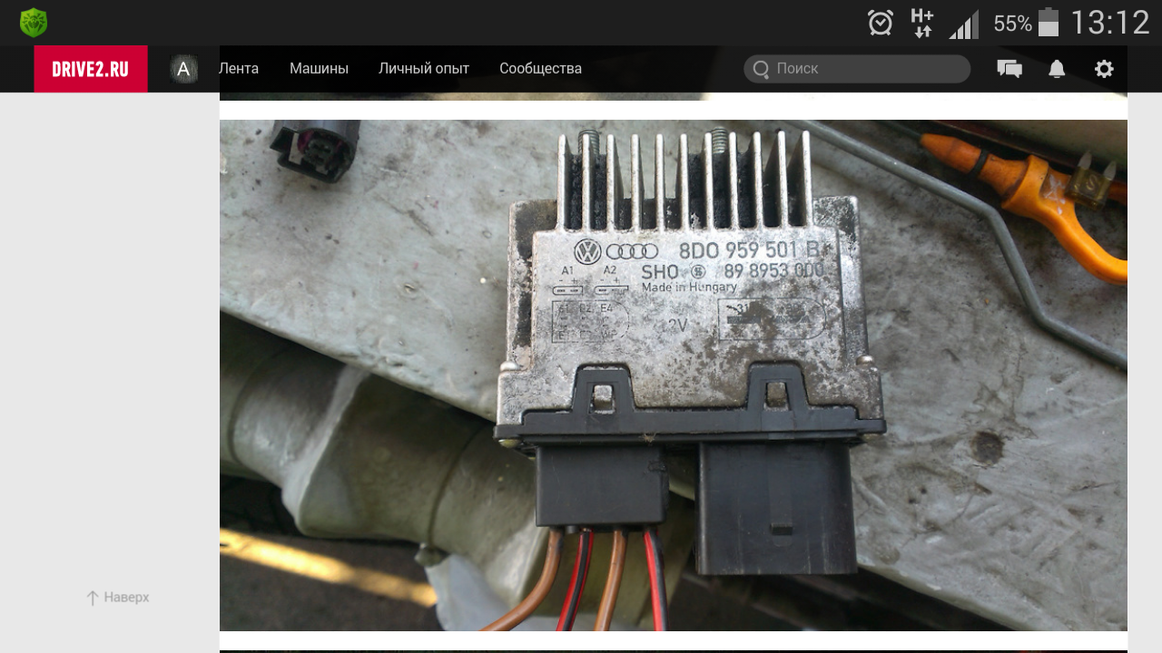The height and width of the screenshot is (653, 1162).
Task: Tap the green shield status bar icon
Action: coord(34,23)
